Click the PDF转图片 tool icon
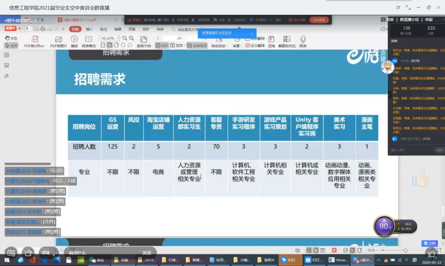 58,39
